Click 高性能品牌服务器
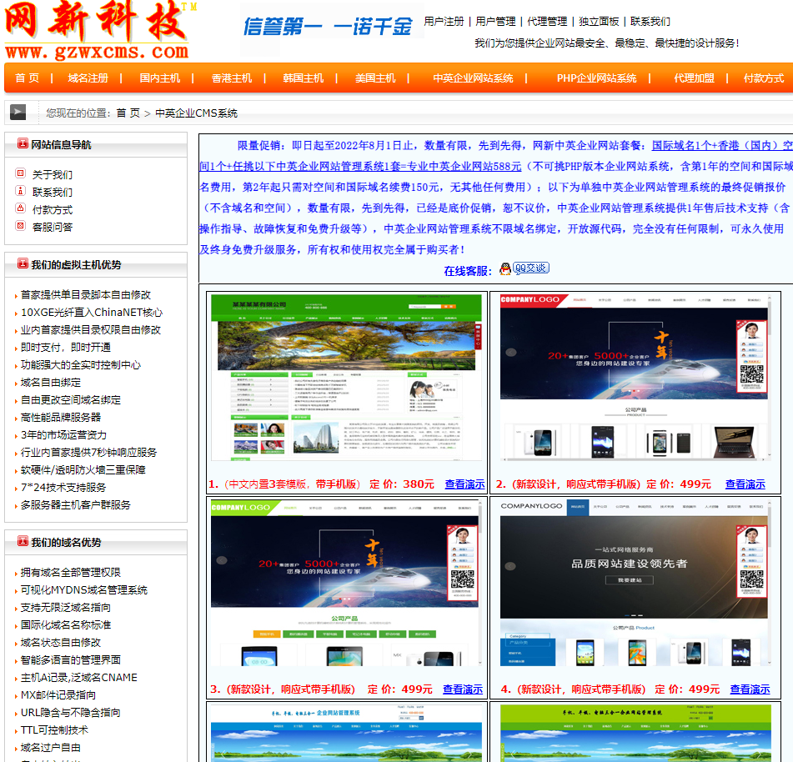793x762 pixels. [x=61, y=418]
